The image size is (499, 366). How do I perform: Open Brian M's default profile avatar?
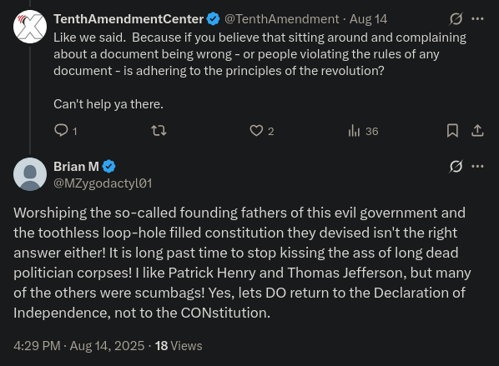click(x=30, y=174)
